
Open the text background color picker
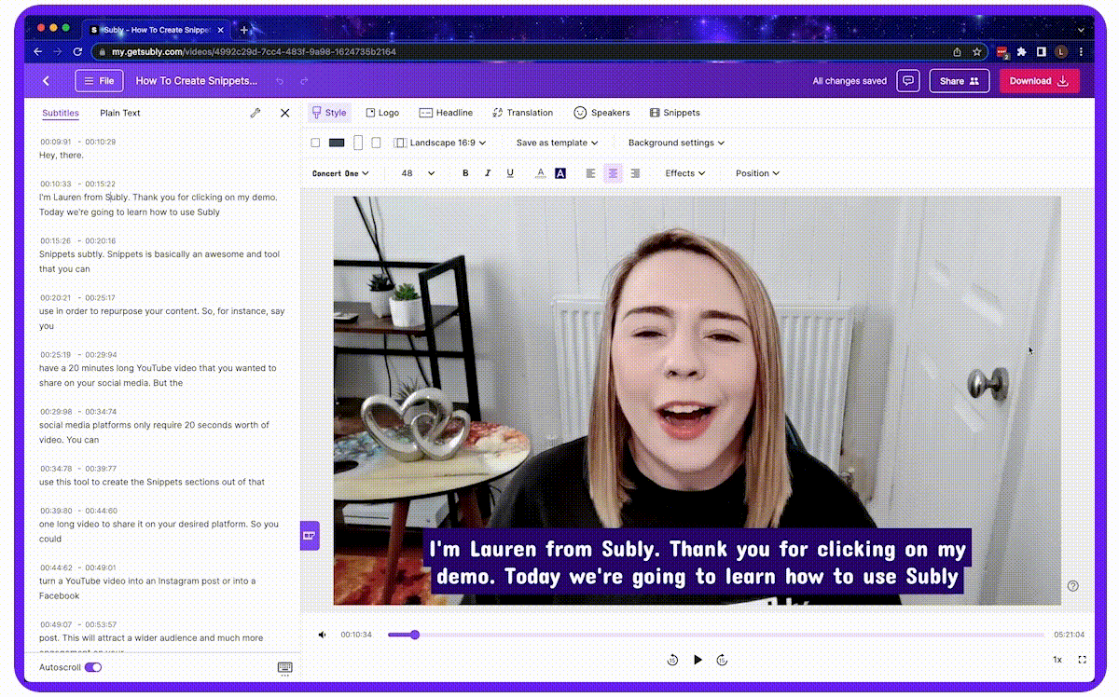click(x=560, y=173)
